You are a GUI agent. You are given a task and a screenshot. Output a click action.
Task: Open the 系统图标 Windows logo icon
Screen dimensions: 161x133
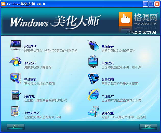16,62
